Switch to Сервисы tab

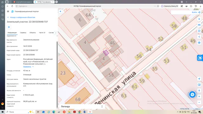click(x=23, y=33)
